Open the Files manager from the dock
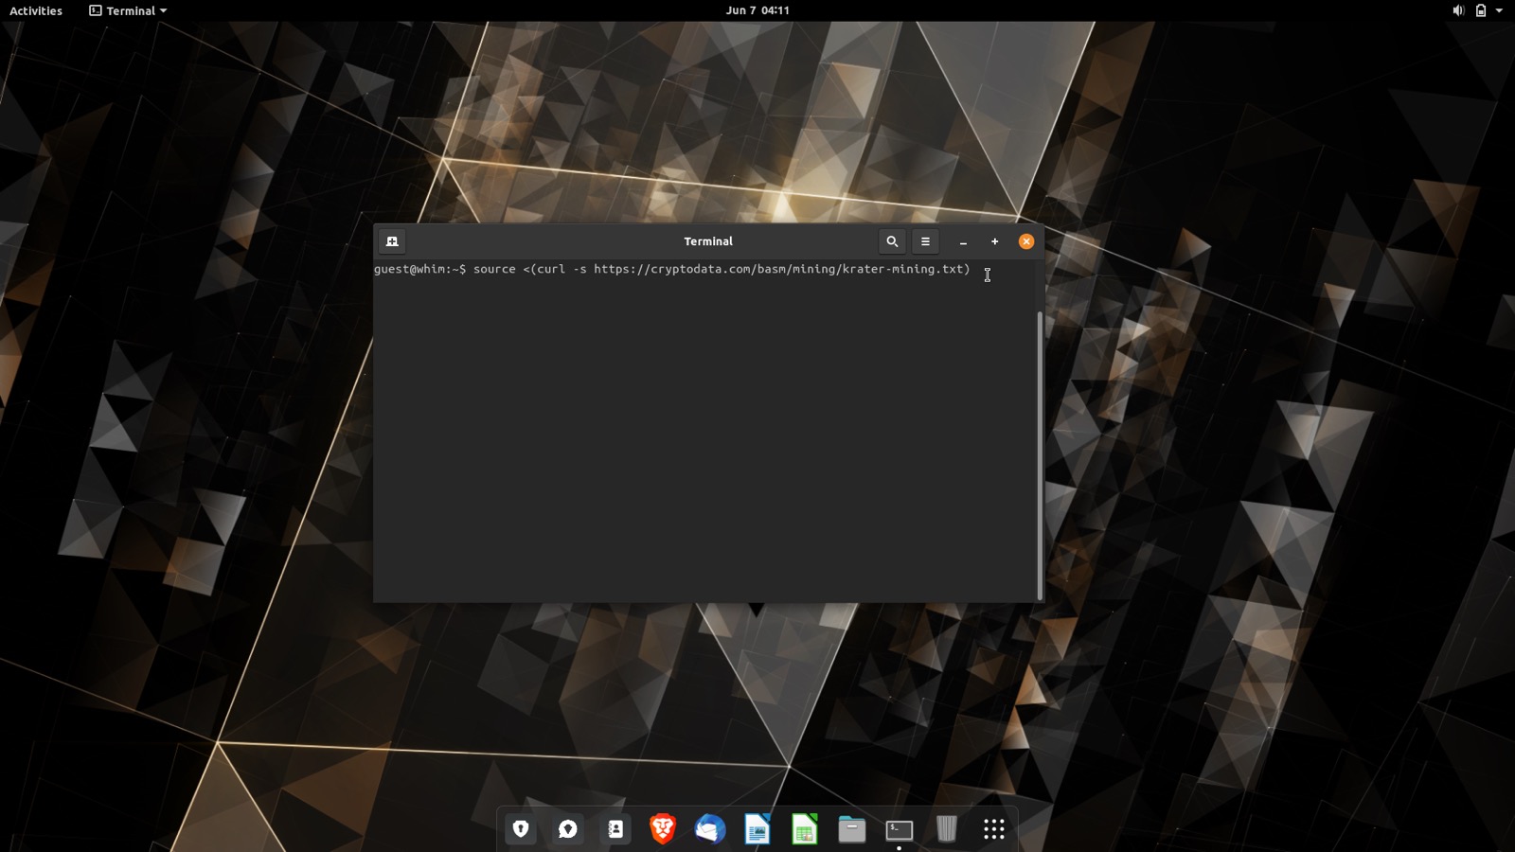 coord(851,829)
